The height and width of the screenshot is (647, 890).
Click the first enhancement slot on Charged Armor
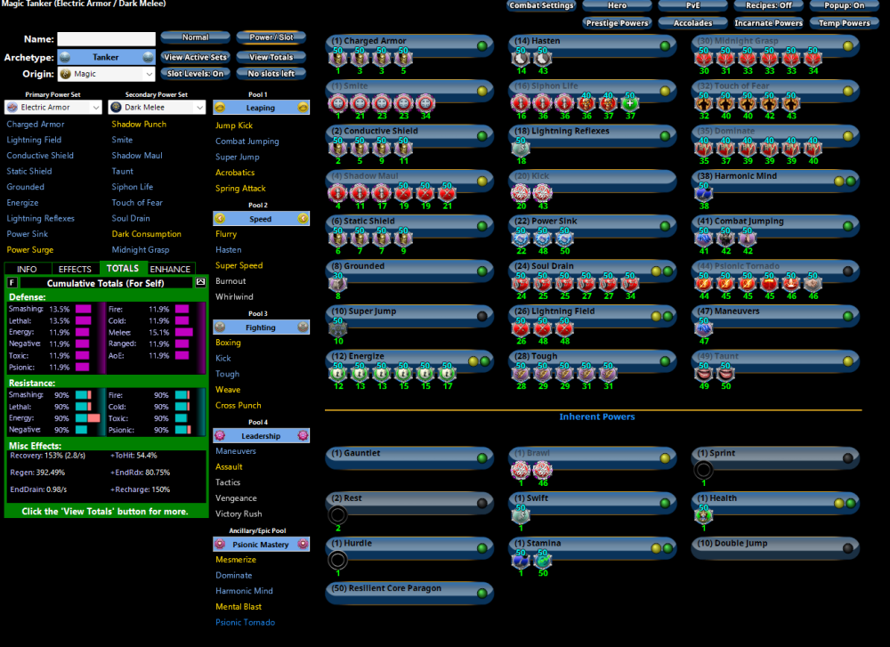(339, 58)
